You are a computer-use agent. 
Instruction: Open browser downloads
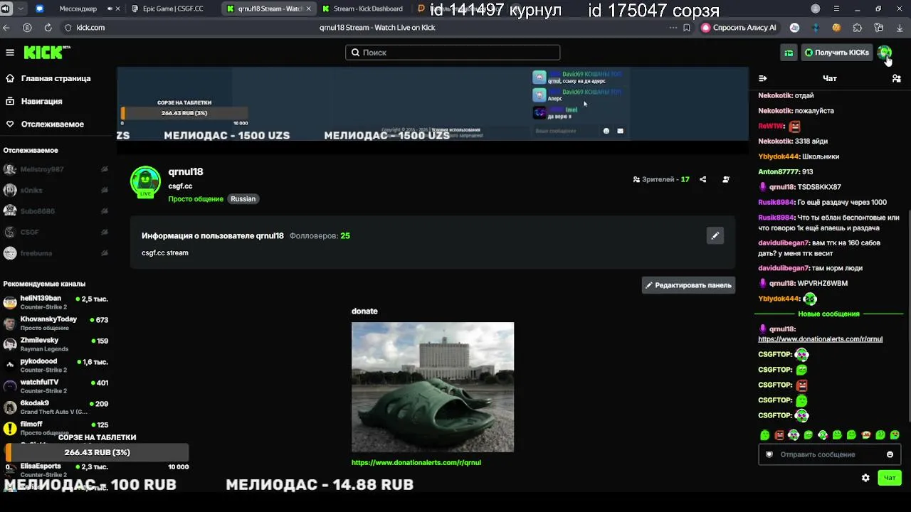tap(900, 28)
